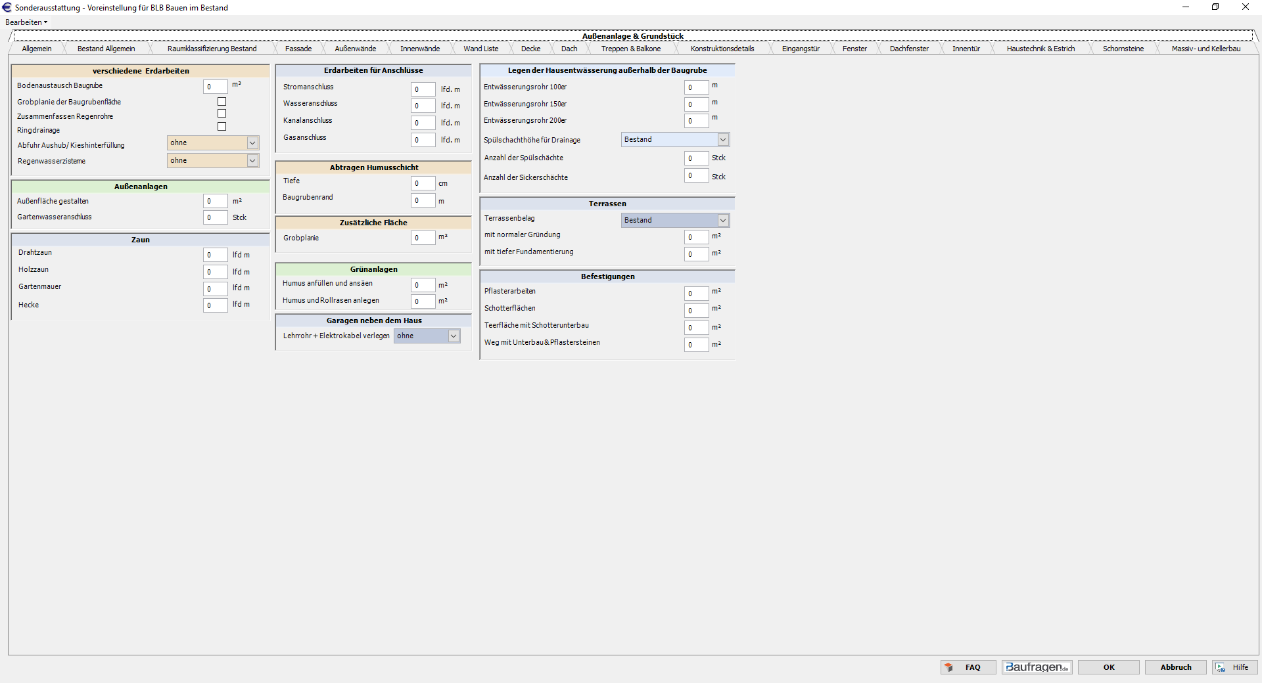This screenshot has height=683, width=1262.
Task: Click the application icon in title bar
Action: (x=7, y=7)
